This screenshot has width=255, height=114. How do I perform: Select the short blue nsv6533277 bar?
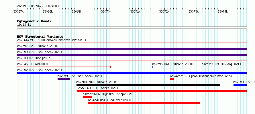coord(240,85)
